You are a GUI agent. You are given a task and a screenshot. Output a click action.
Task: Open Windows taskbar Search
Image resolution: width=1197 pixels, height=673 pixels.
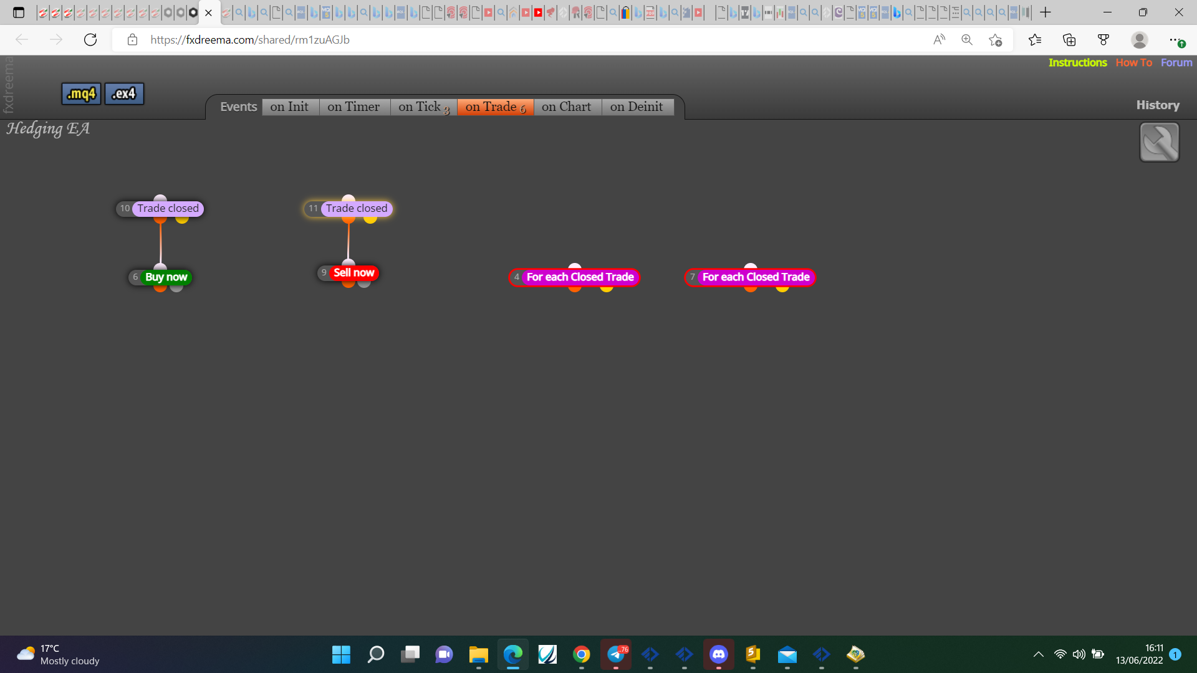pos(375,654)
